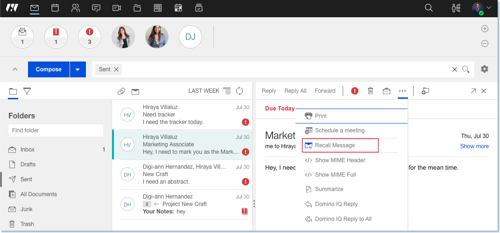Pop out the message in new window

point(473,91)
